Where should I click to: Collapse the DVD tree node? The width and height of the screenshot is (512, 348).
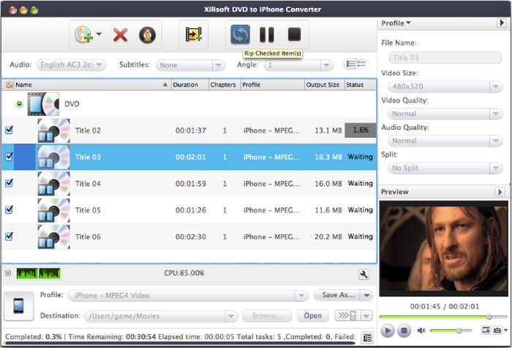pyautogui.click(x=19, y=104)
